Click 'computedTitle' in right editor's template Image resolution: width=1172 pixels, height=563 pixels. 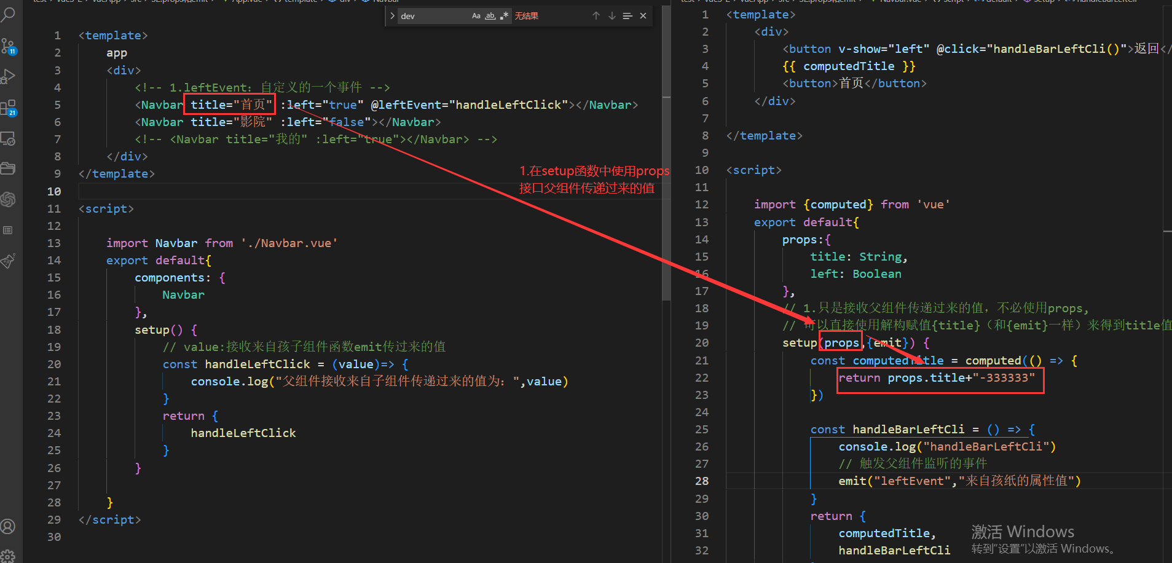(849, 66)
